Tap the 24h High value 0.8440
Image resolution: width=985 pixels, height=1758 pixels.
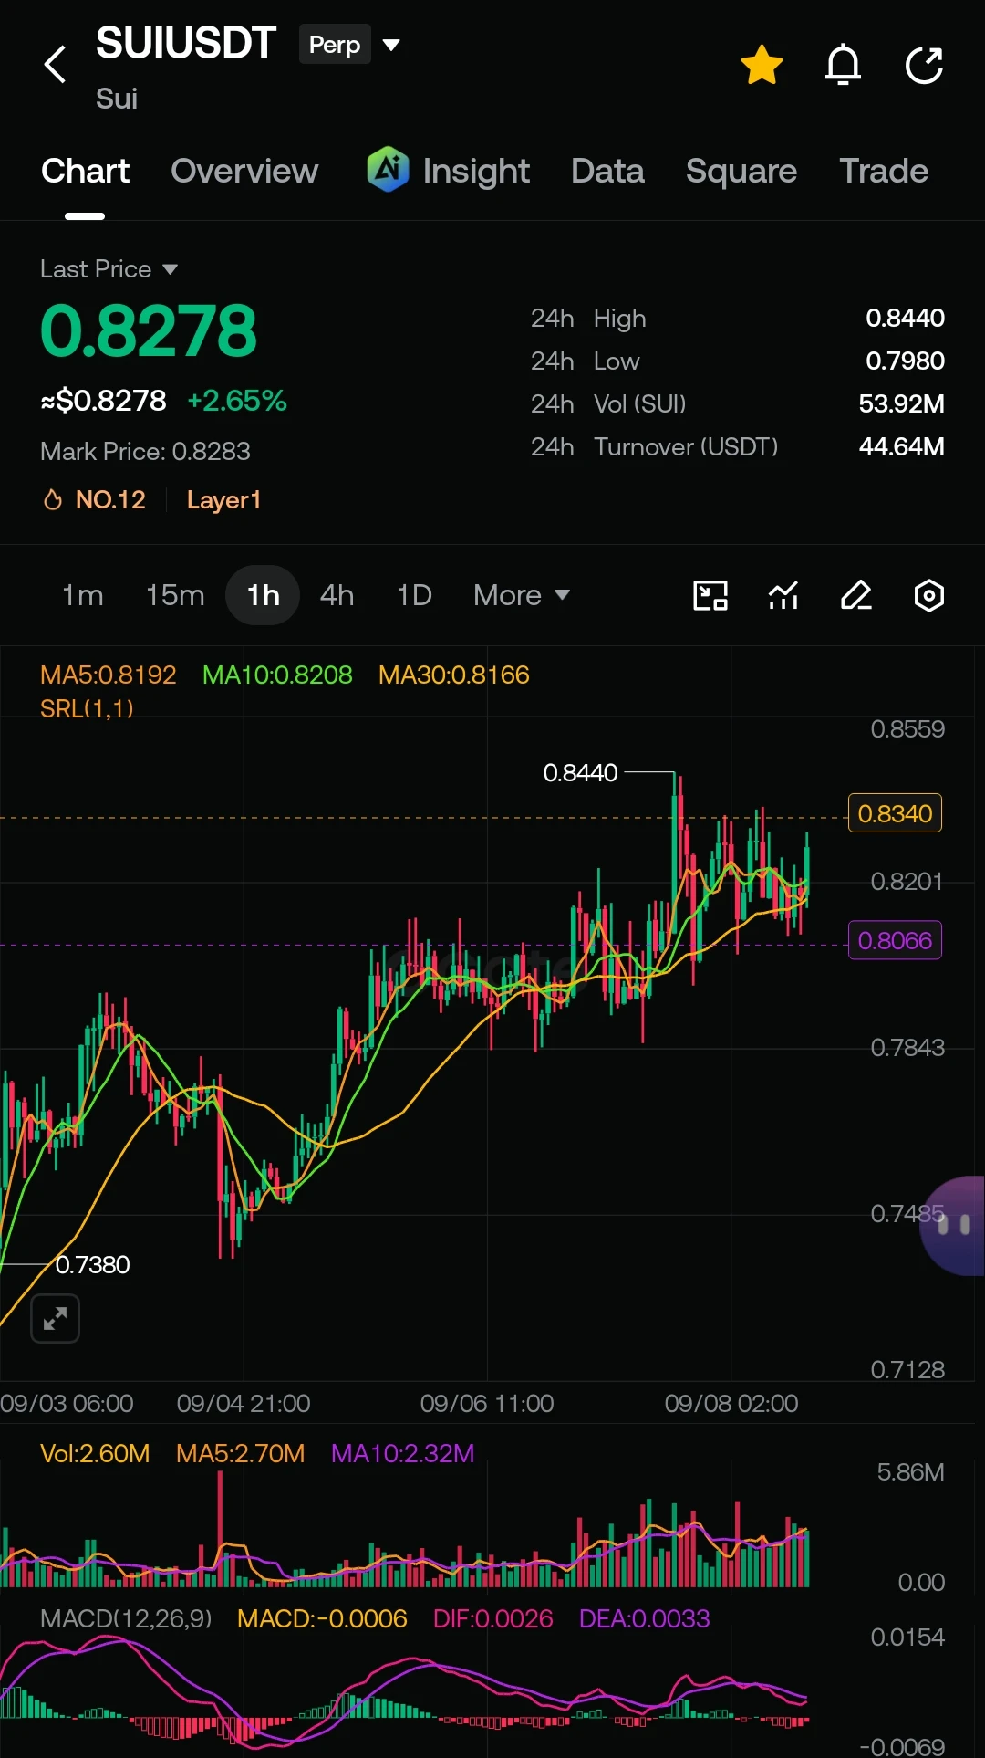[905, 318]
